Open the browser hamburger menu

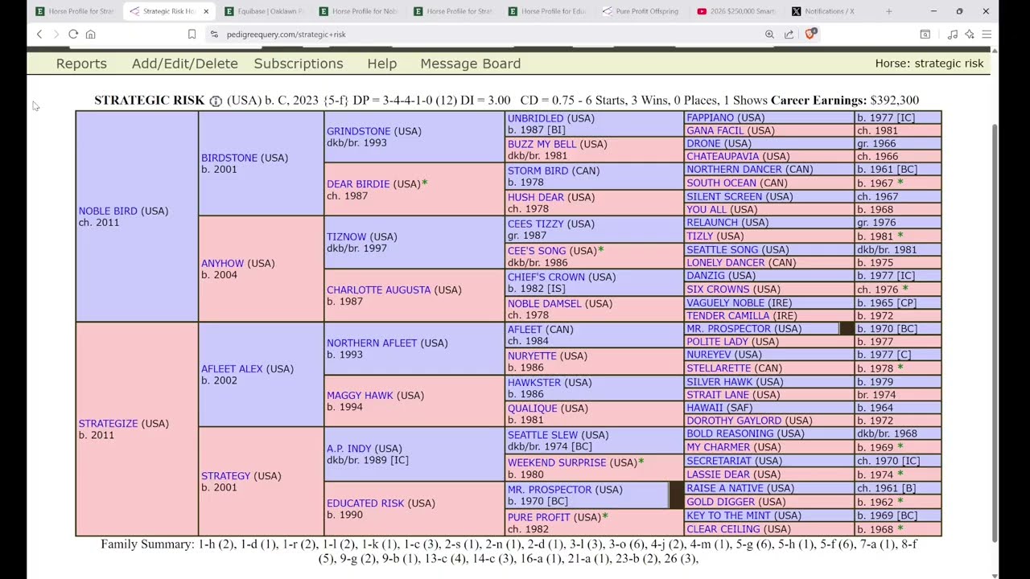[987, 34]
